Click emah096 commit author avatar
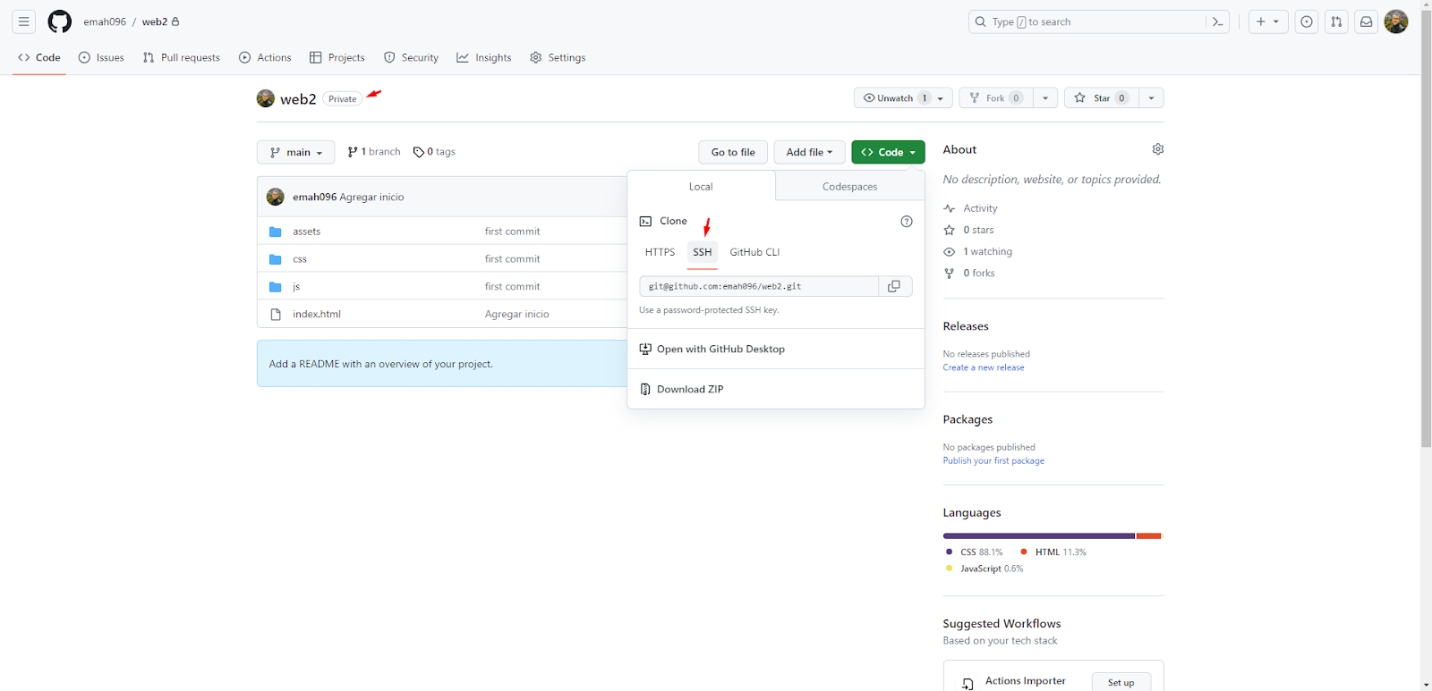1432x691 pixels. (276, 197)
